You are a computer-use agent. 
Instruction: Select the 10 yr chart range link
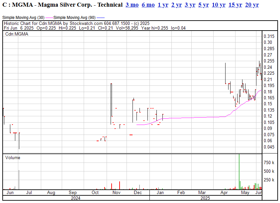[x=219, y=5]
